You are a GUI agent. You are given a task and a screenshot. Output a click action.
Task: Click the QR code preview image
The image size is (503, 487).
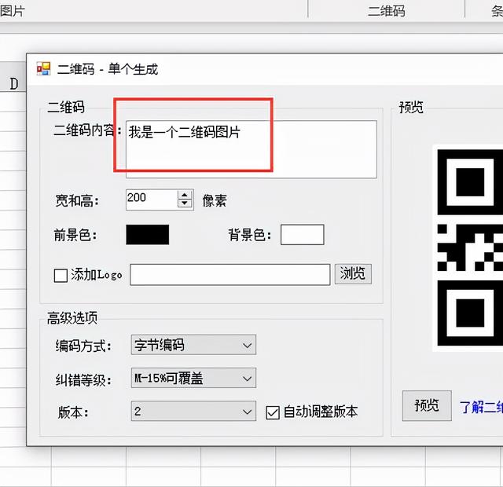[x=468, y=248]
